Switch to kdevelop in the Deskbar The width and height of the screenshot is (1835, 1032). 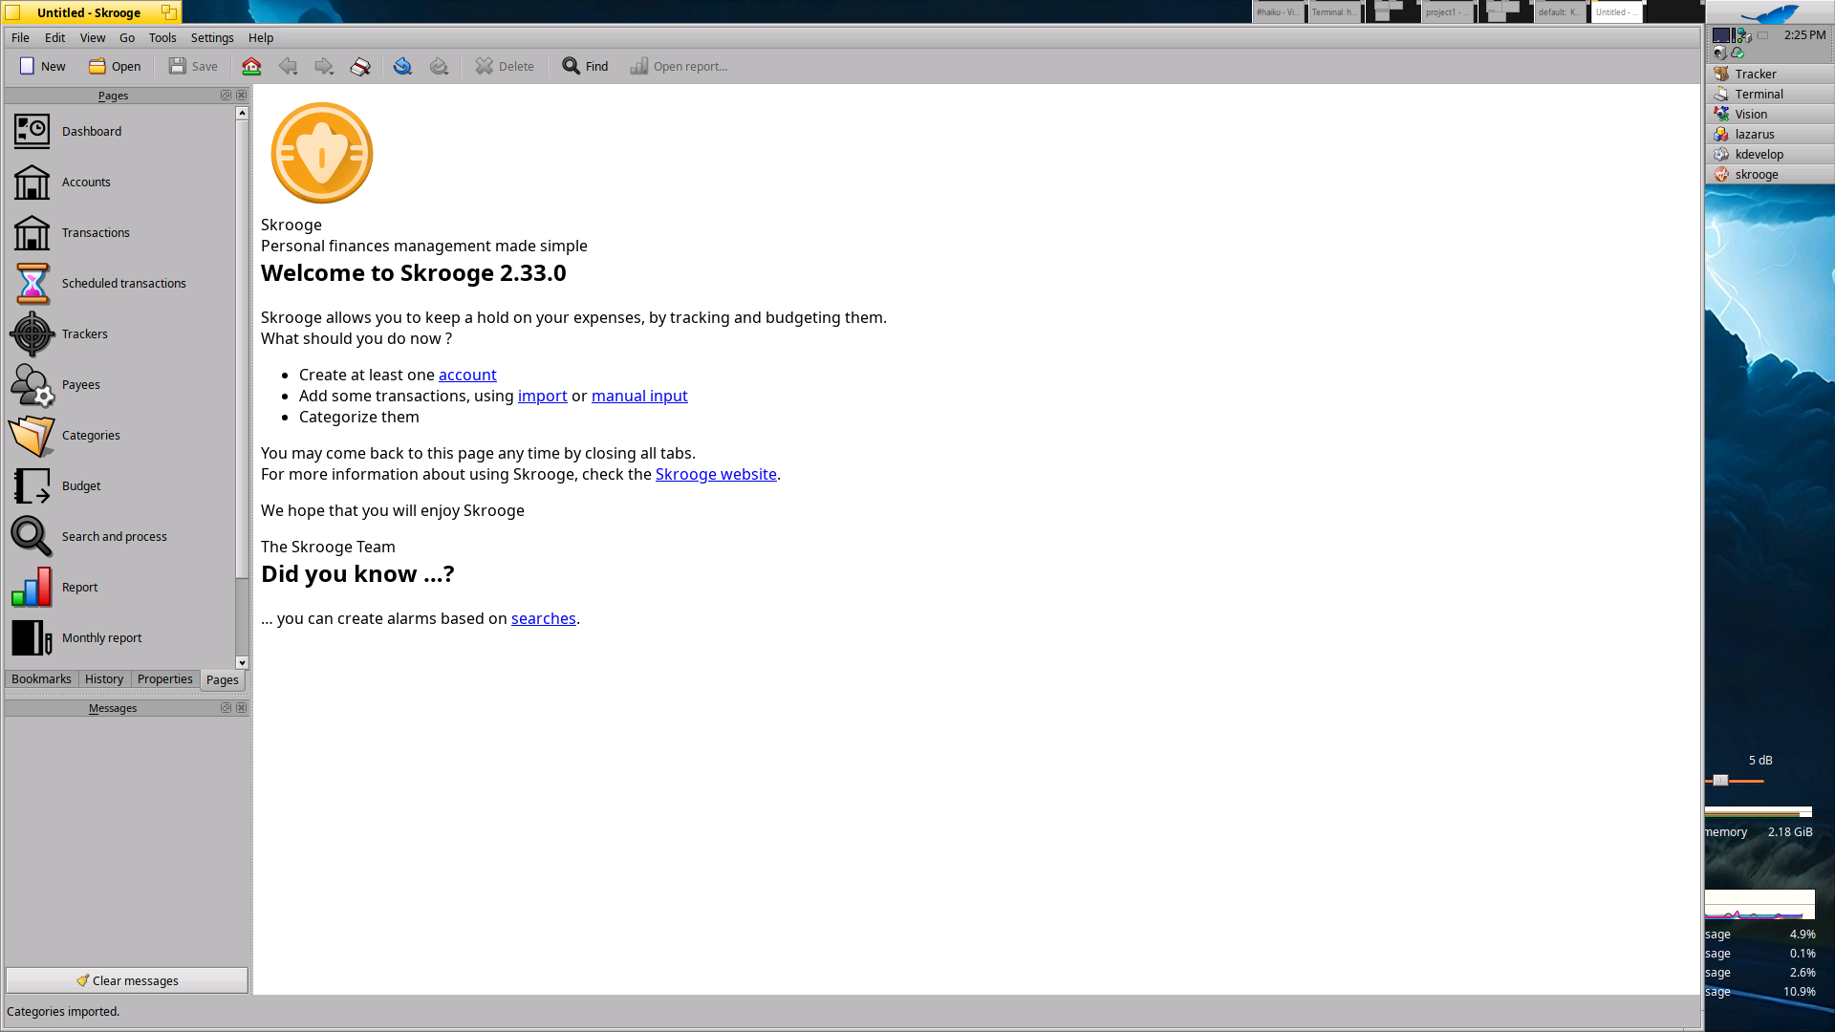click(1770, 154)
